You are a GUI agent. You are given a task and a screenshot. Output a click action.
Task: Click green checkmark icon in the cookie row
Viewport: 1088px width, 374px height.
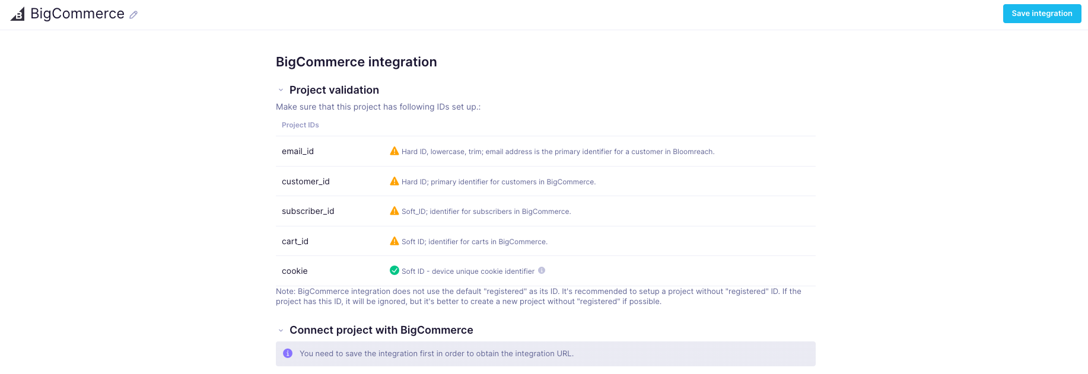(x=394, y=270)
